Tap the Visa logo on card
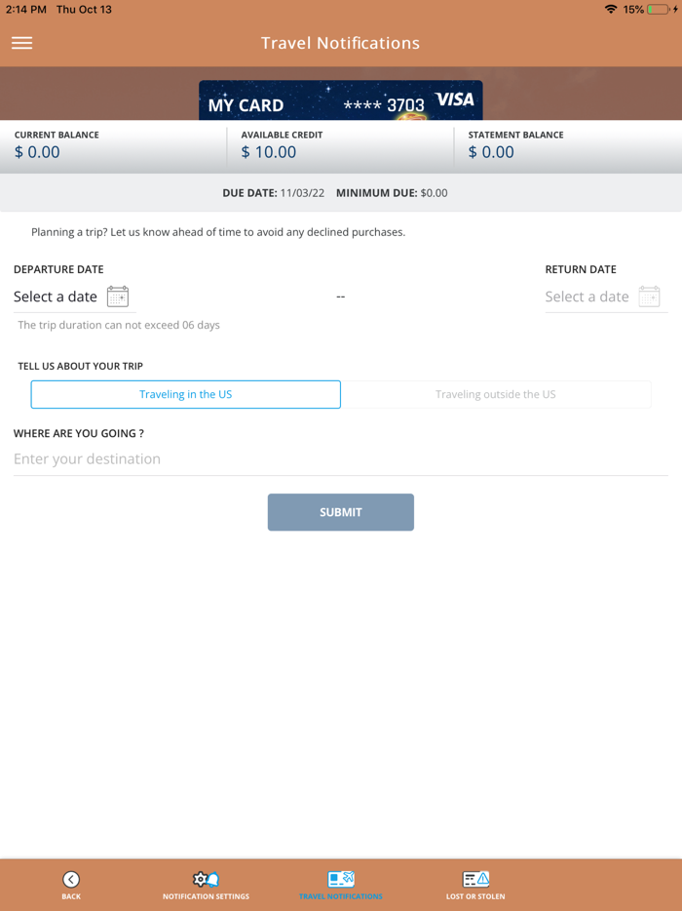Screen dimensions: 682x911 pos(454,99)
